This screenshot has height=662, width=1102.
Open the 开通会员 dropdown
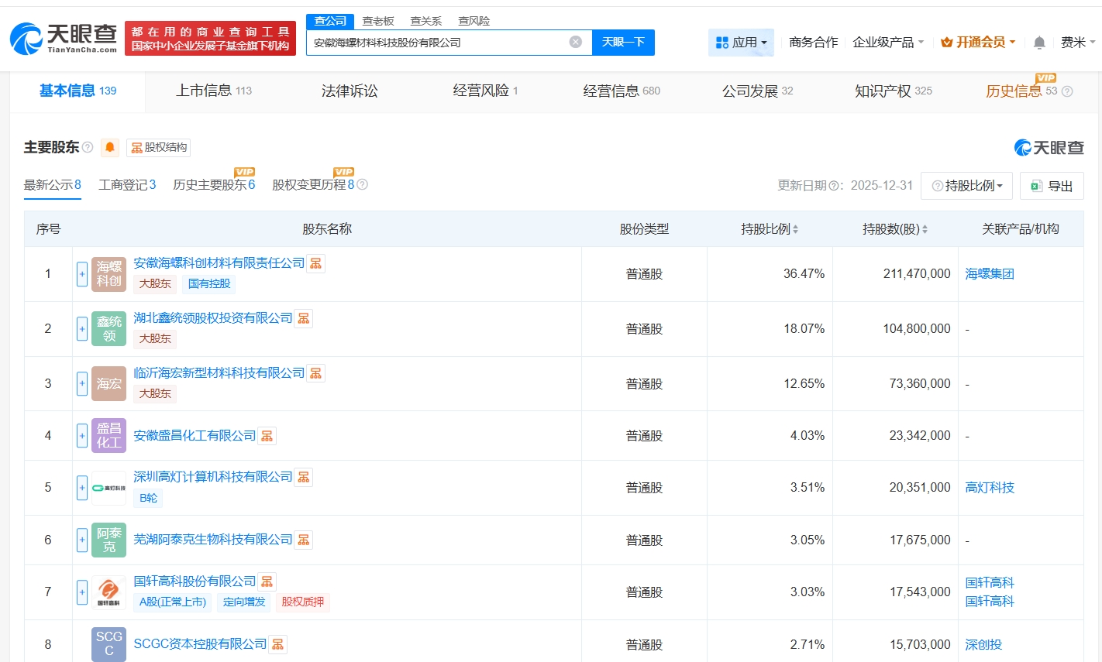(x=978, y=43)
